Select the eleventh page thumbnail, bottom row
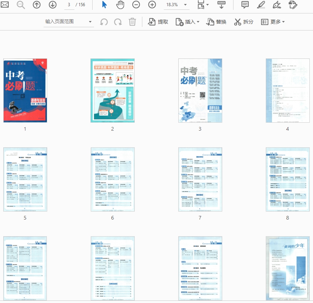 tap(200, 268)
